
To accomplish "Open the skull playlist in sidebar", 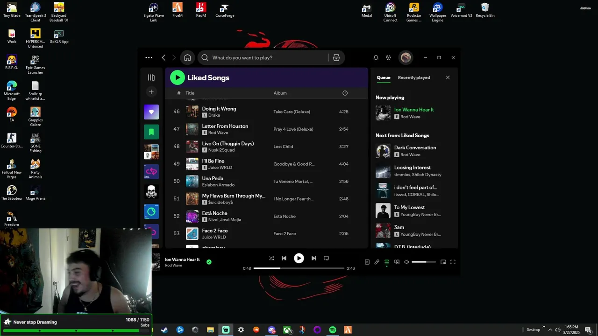I will click(x=151, y=191).
